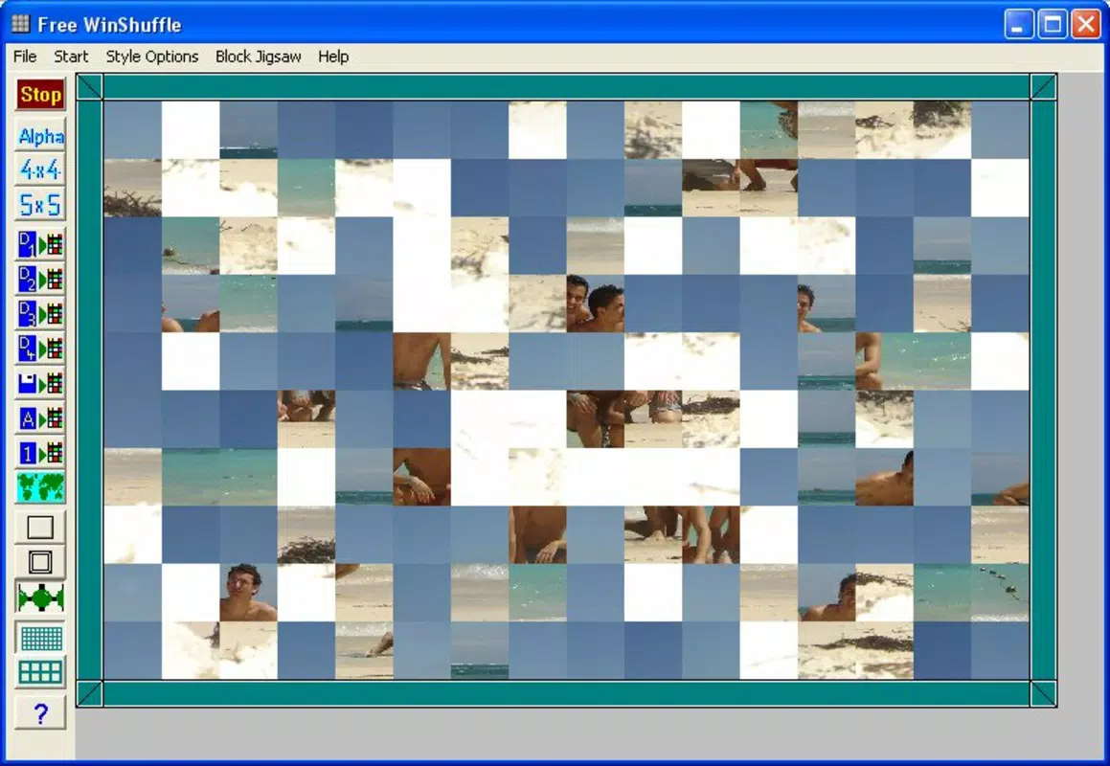Viewport: 1110px width, 766px height.
Task: Open the Start menu item
Action: [71, 56]
